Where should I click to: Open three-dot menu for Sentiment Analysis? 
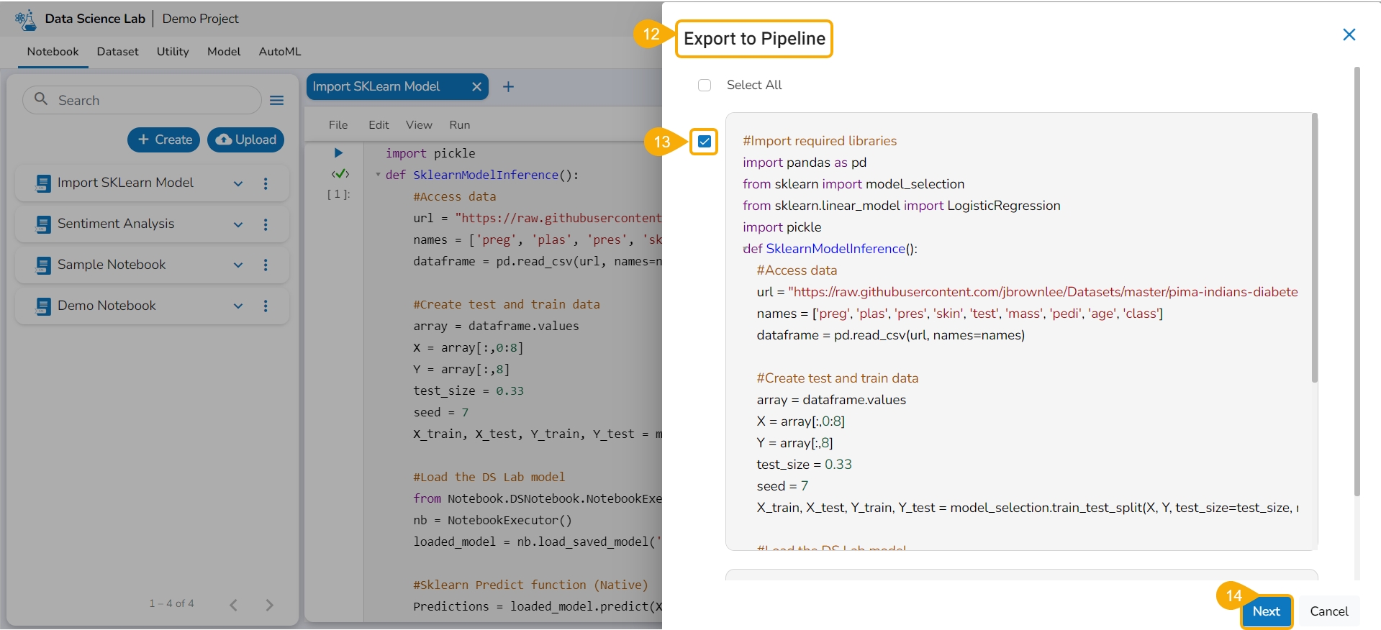click(266, 224)
